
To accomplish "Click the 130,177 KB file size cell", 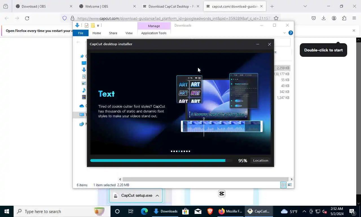I will coord(282,74).
